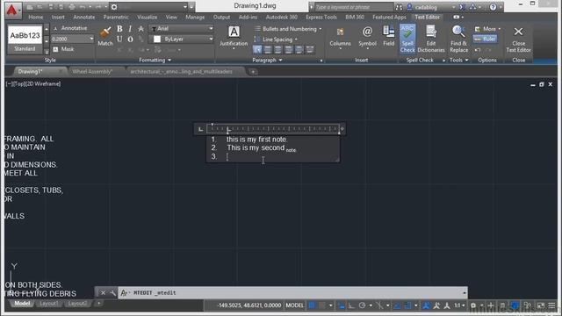Click the Mask background icon
The image size is (562, 316).
pos(55,49)
